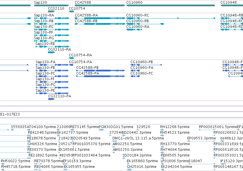
Task: Click the CG10948 gene label
Action: click(228, 3)
